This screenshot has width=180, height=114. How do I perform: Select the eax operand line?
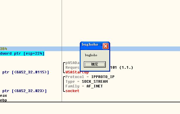[4, 96]
